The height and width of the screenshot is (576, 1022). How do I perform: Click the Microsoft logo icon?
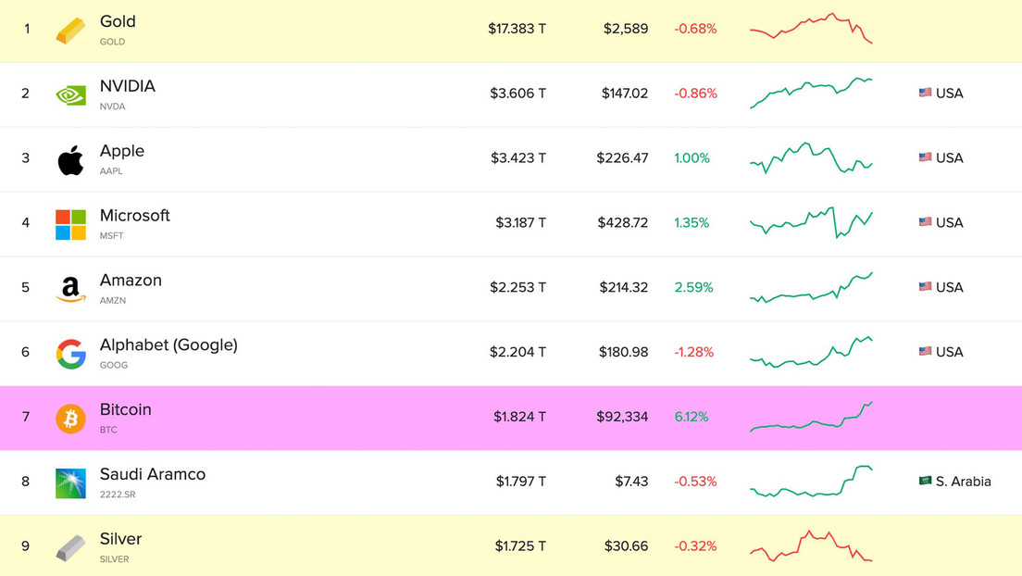coord(70,224)
